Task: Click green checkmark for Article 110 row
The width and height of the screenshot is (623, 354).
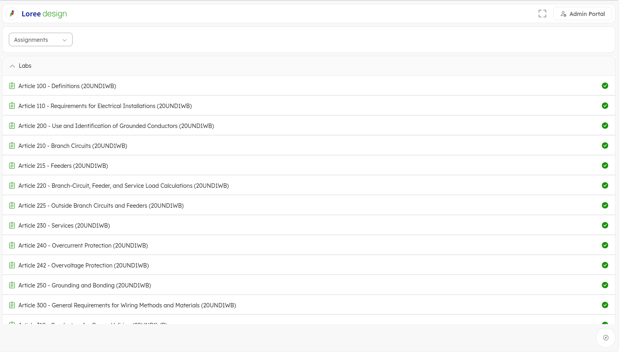Action: pyautogui.click(x=605, y=106)
